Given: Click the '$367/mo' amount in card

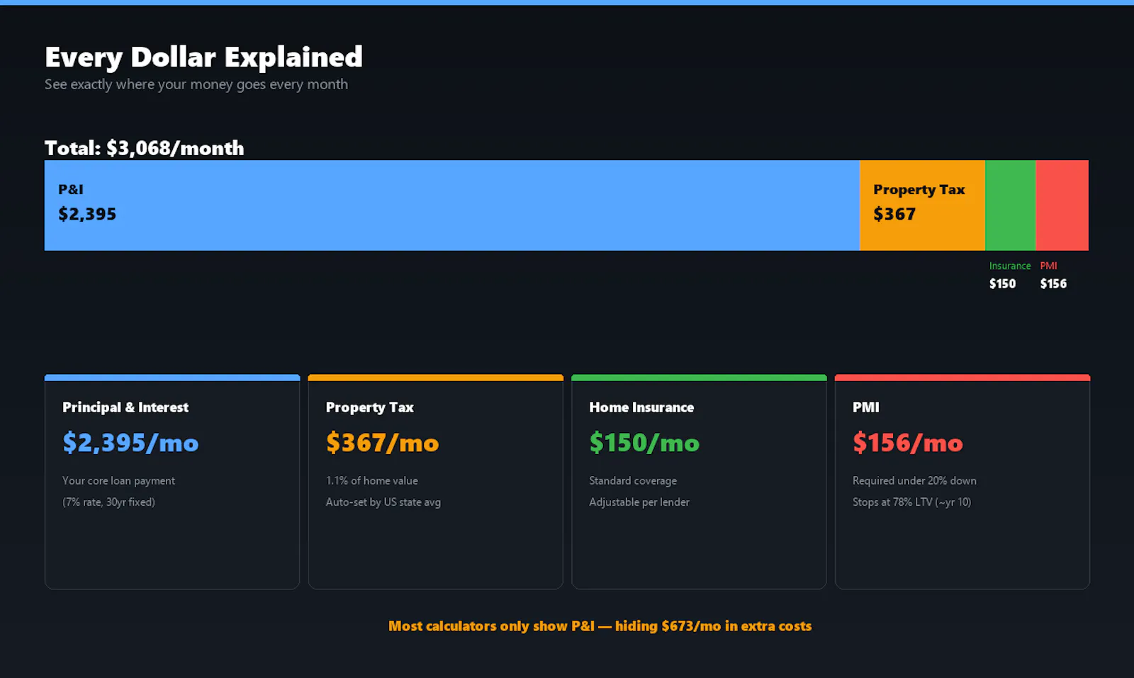Looking at the screenshot, I should pyautogui.click(x=383, y=443).
